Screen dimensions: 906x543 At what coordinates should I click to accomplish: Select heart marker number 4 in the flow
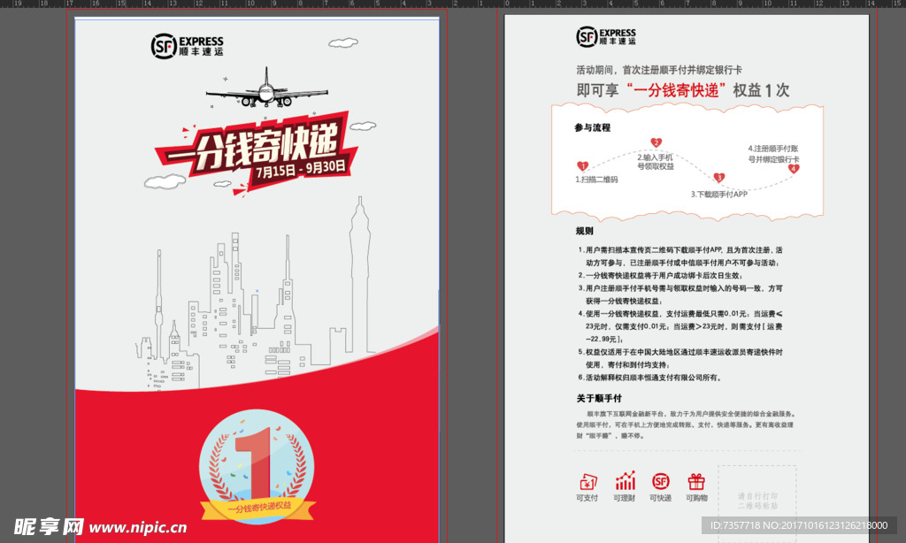794,169
